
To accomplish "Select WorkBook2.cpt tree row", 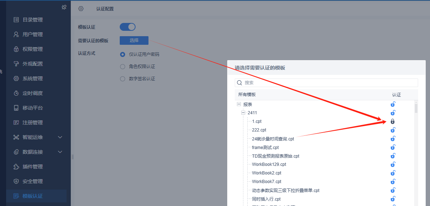I will point(266,173).
